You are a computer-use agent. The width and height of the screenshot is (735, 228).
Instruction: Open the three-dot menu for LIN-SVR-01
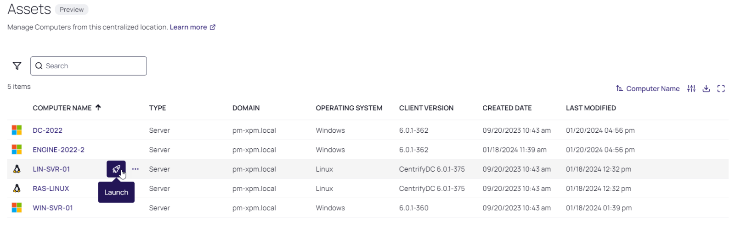tap(136, 169)
